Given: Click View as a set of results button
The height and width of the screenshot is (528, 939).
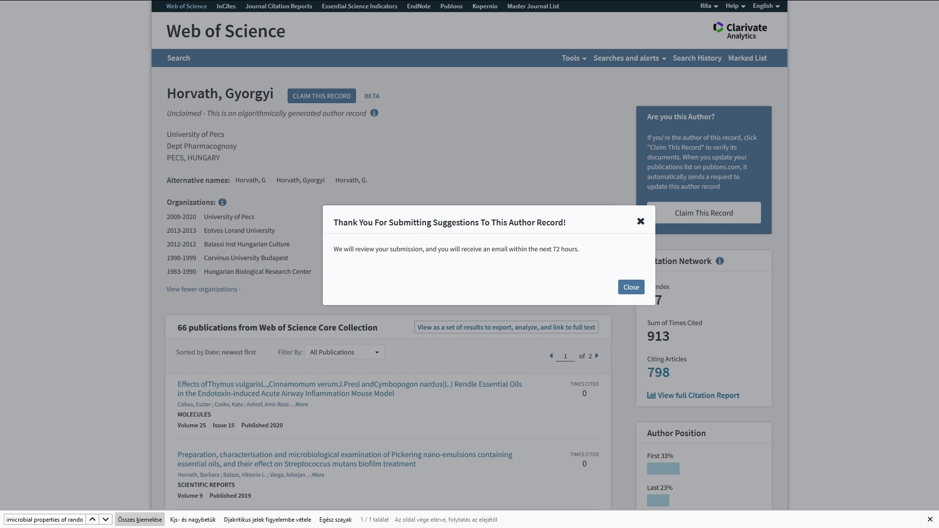Looking at the screenshot, I should click(506, 327).
